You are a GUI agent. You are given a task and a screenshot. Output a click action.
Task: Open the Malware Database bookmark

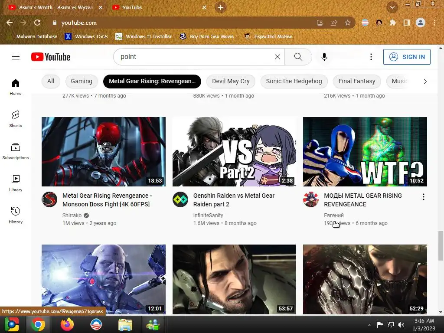click(33, 36)
